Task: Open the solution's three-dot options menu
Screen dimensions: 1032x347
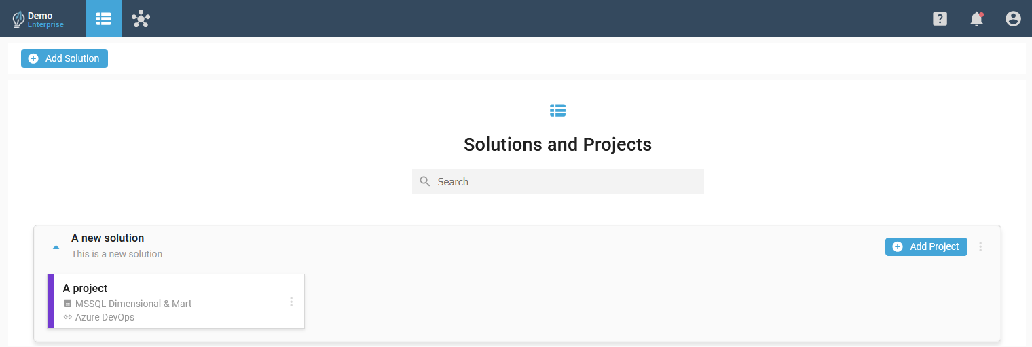Action: click(x=980, y=246)
